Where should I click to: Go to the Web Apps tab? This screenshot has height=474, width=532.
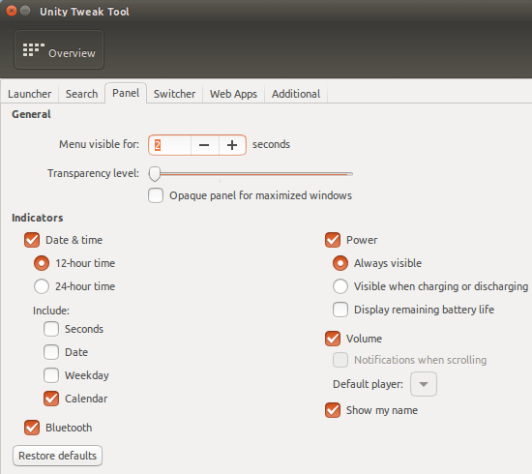pyautogui.click(x=233, y=94)
